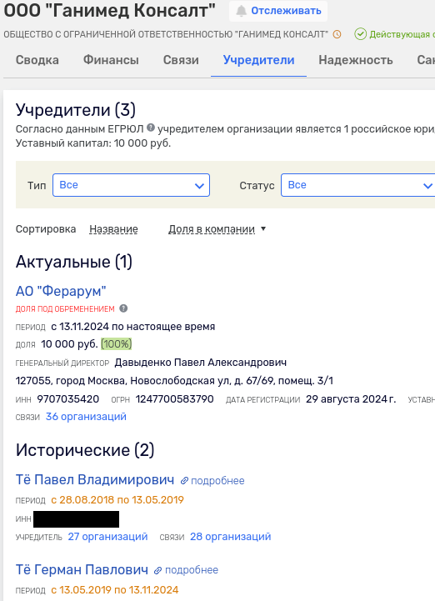Click ДОЛЯ ПОД ОБРЕМЕНЕНИЕМ red label
435x601 pixels.
click(65, 309)
